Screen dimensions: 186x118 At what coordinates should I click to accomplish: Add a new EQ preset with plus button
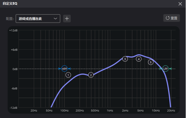click(67, 18)
